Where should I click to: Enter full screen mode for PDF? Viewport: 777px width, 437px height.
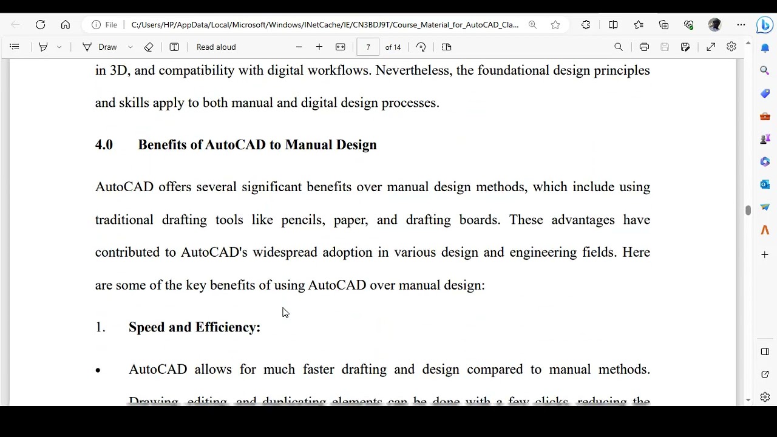(x=711, y=47)
